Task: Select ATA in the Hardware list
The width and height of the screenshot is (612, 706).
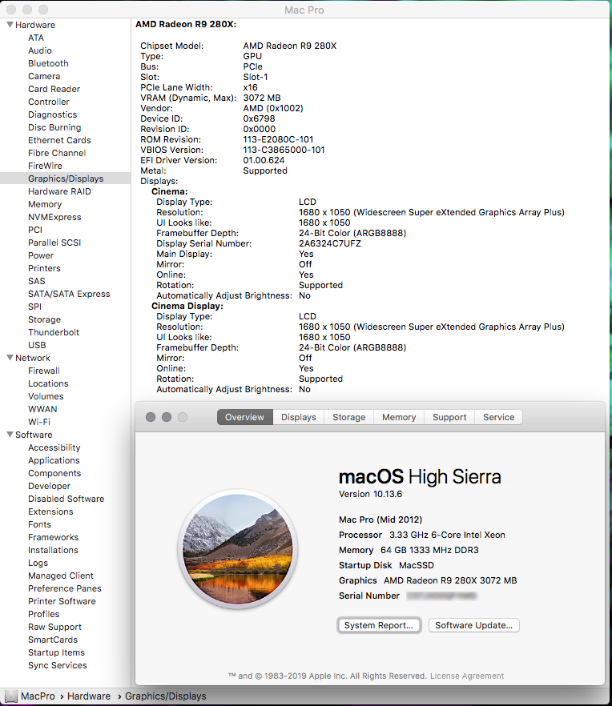Action: click(36, 38)
